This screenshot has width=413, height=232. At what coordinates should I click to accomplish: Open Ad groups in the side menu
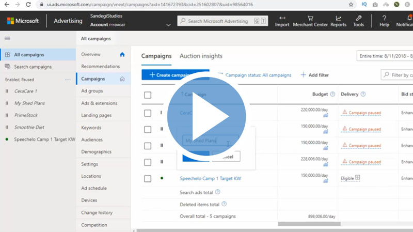pyautogui.click(x=92, y=91)
